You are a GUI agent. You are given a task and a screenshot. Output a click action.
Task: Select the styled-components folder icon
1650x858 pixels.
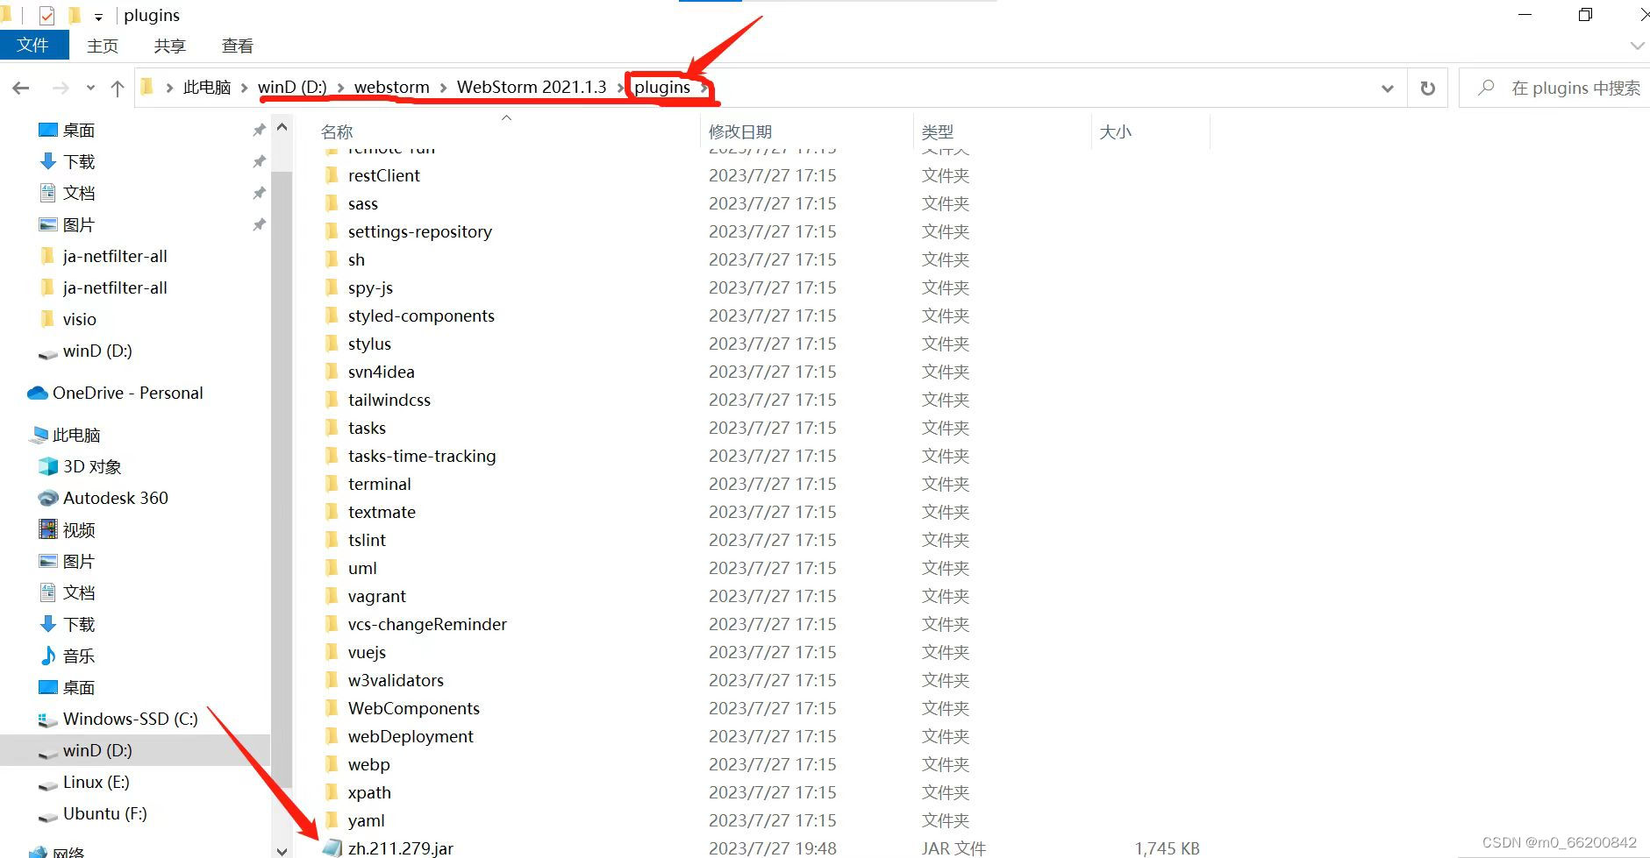coord(332,316)
